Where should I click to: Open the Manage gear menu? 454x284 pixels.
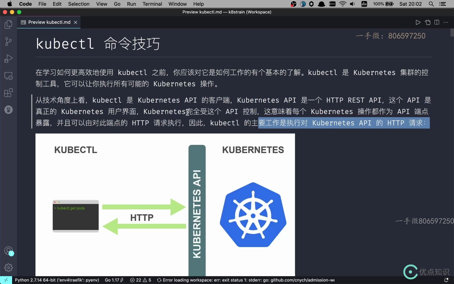pos(8,268)
